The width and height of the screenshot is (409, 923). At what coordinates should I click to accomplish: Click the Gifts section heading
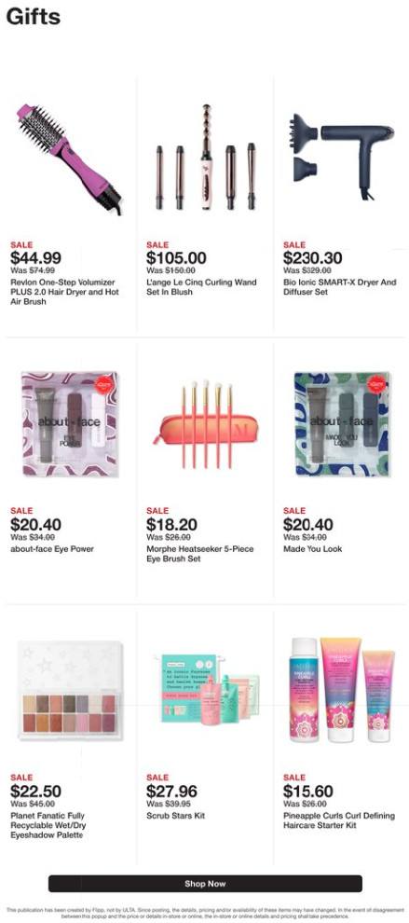(x=34, y=16)
